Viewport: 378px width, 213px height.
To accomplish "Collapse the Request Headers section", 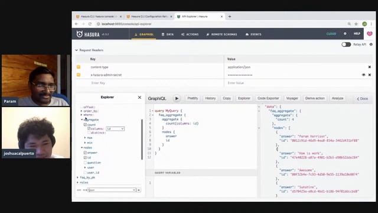I will (89, 50).
